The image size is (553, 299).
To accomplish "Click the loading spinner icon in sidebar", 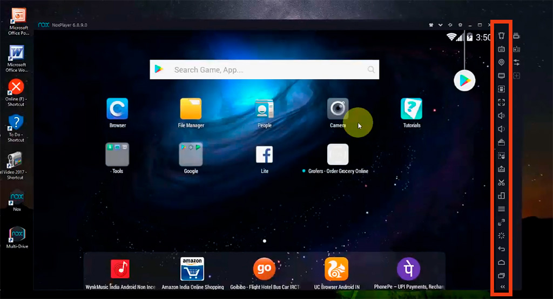I will (x=501, y=235).
